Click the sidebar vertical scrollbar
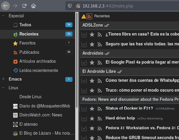 tap(77, 60)
